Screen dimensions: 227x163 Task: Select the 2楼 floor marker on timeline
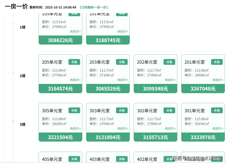[13, 72]
